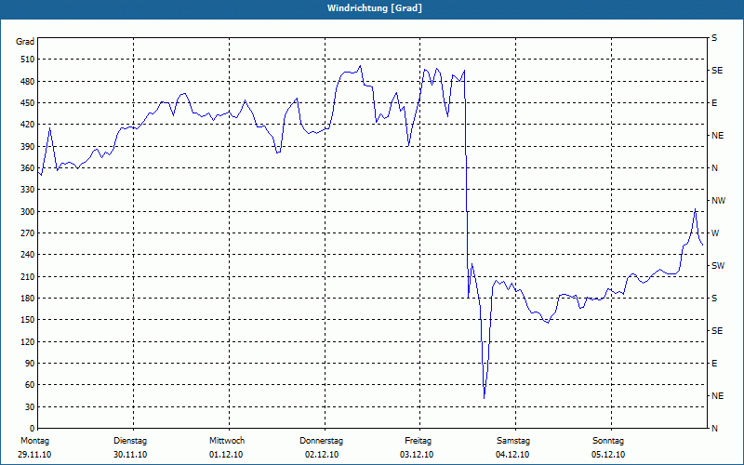Select the 360 degree axis label

pyautogui.click(x=28, y=168)
